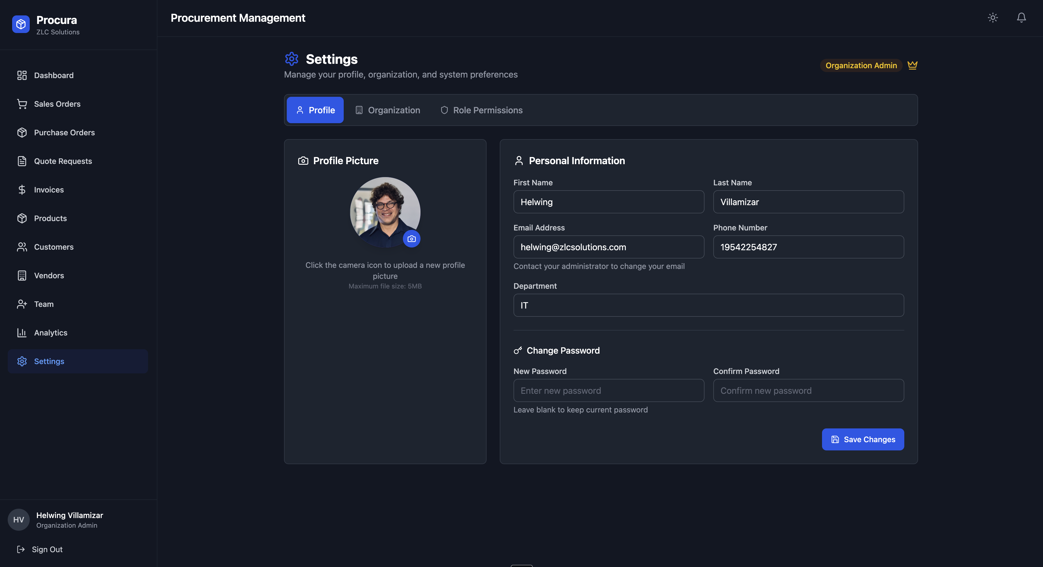Screen dimensions: 1043x567
Task: Open the notifications bell
Action: 1021,18
